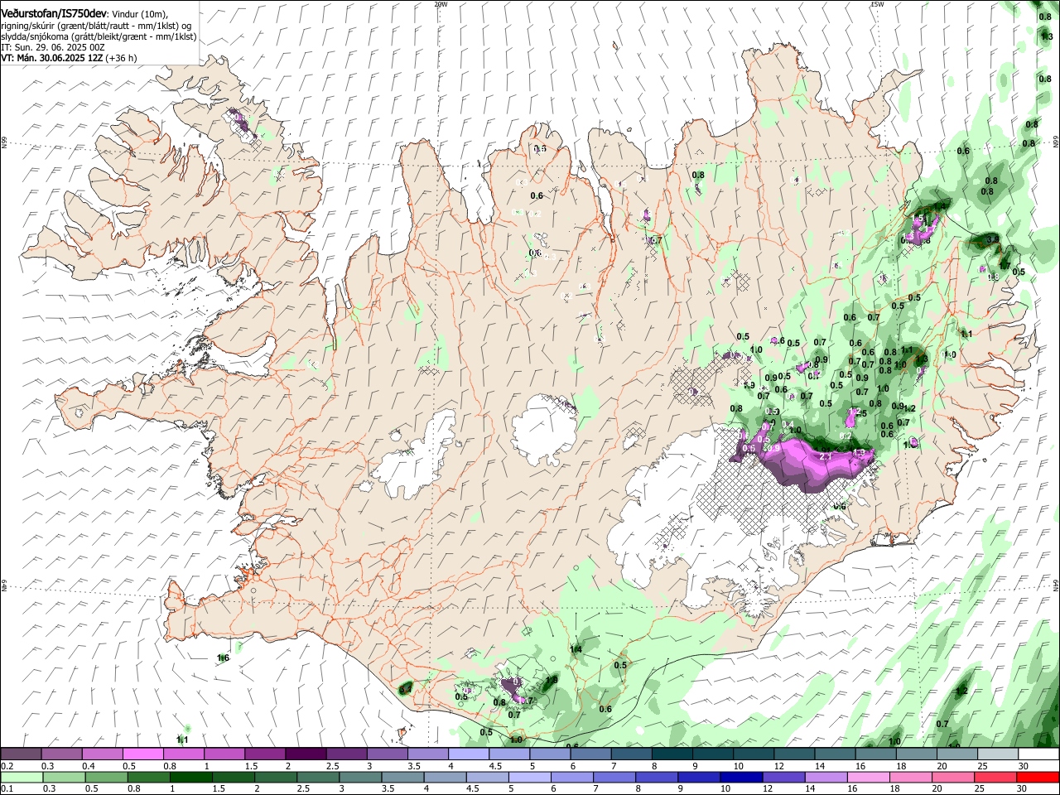1060x795 pixels.
Task: Pick the light violet 14 swatch in the rain legend row
Action: pos(825,777)
